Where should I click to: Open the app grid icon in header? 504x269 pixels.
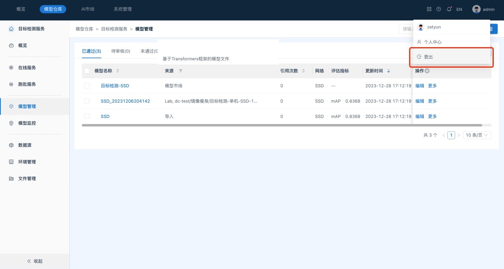(x=429, y=9)
